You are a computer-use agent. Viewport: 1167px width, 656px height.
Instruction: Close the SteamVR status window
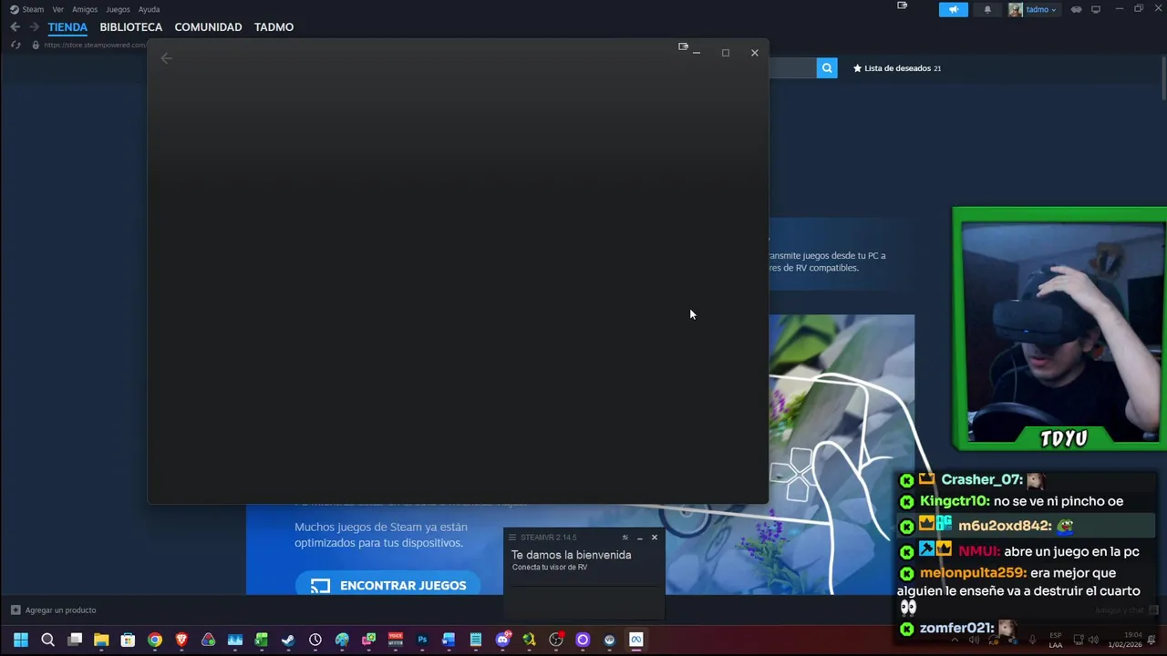[x=655, y=538]
